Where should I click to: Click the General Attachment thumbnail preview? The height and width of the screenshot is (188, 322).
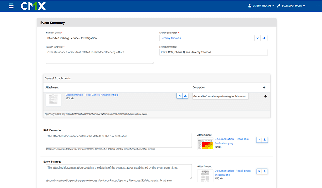click(x=53, y=100)
